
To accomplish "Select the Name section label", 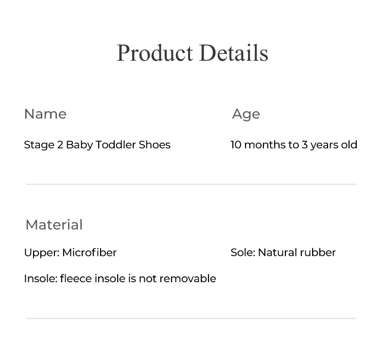I will 45,114.
